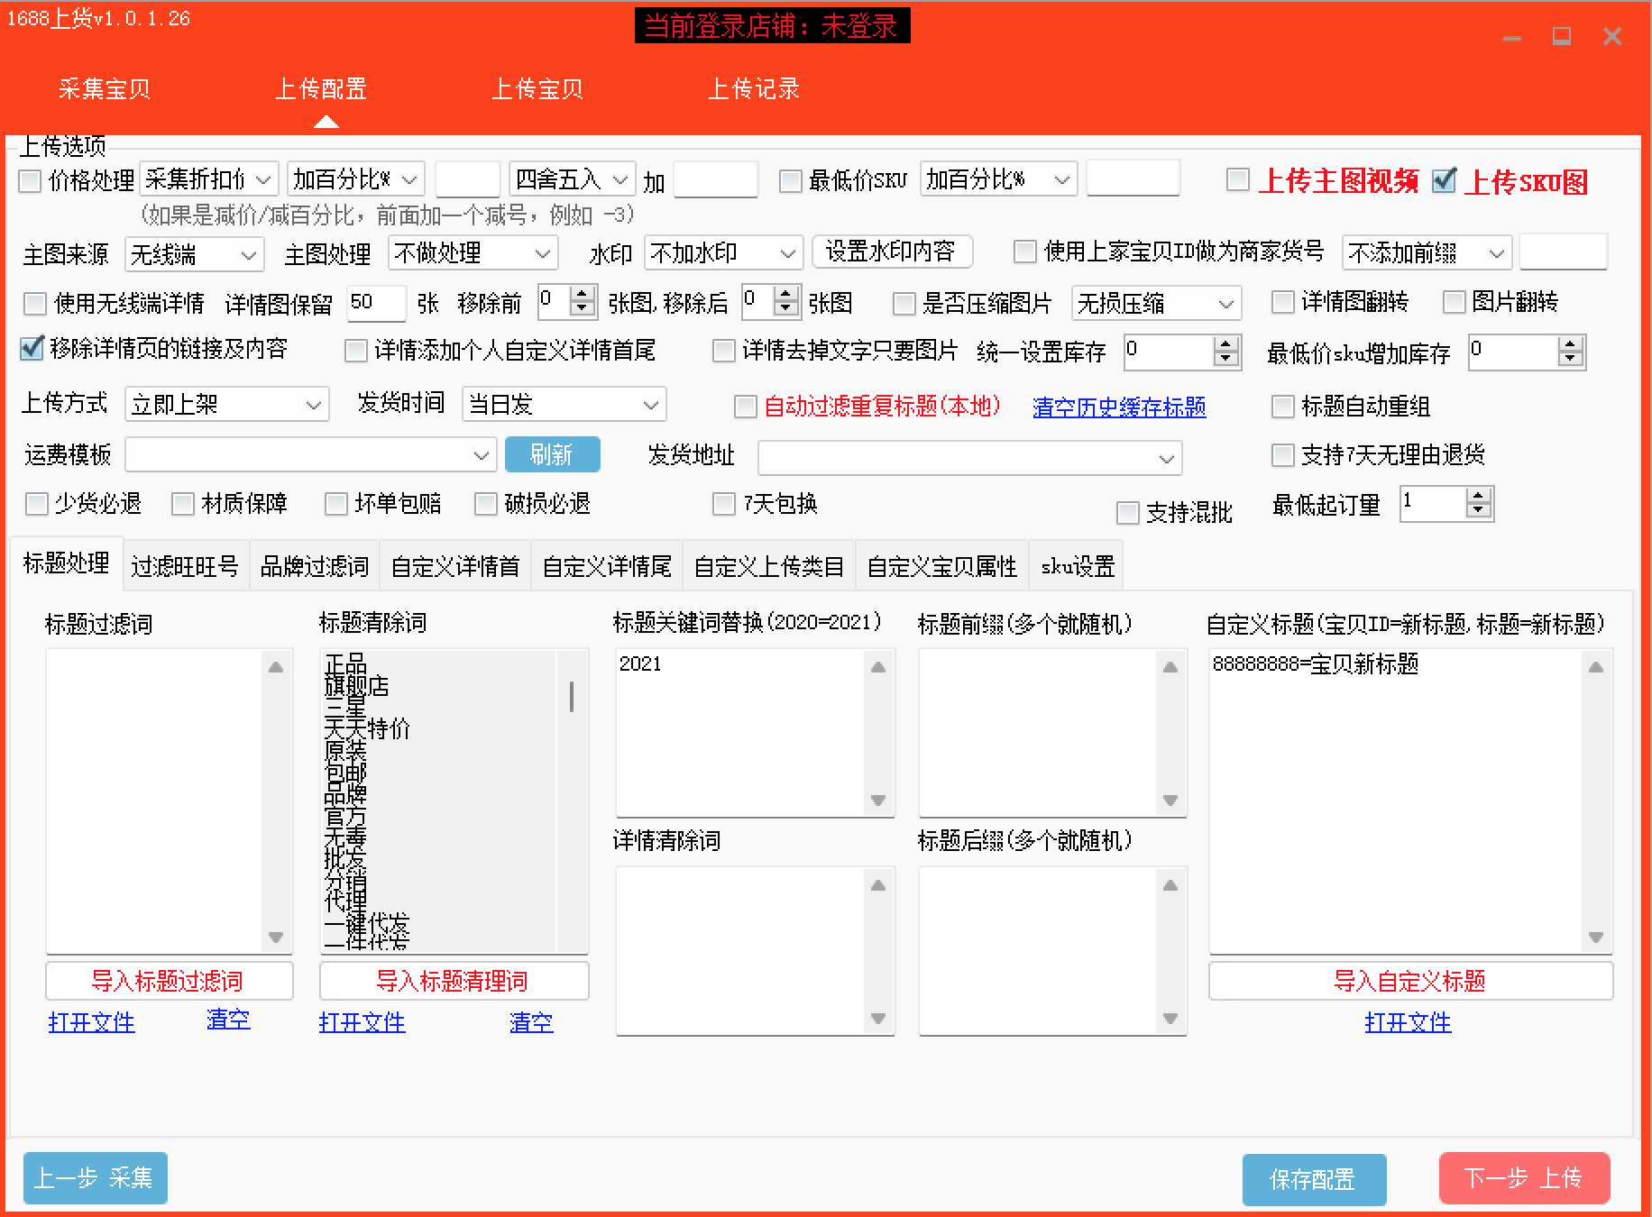The image size is (1652, 1217).
Task: Increase the 最低起订量 stepper value
Action: tap(1478, 496)
